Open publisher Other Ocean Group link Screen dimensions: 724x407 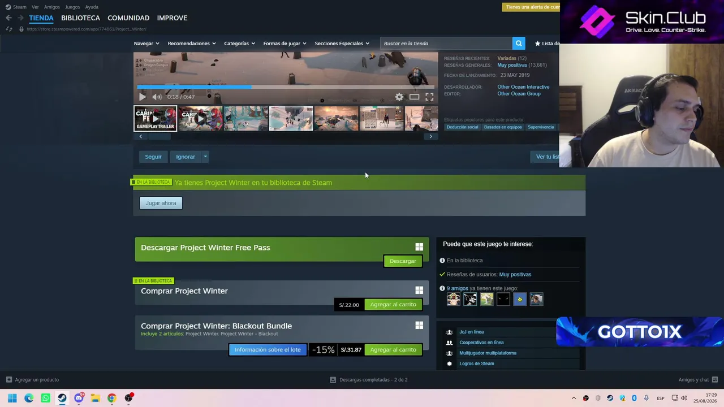(x=519, y=94)
